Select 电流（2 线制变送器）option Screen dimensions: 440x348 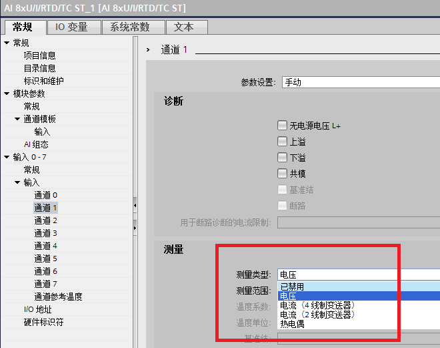(x=317, y=315)
